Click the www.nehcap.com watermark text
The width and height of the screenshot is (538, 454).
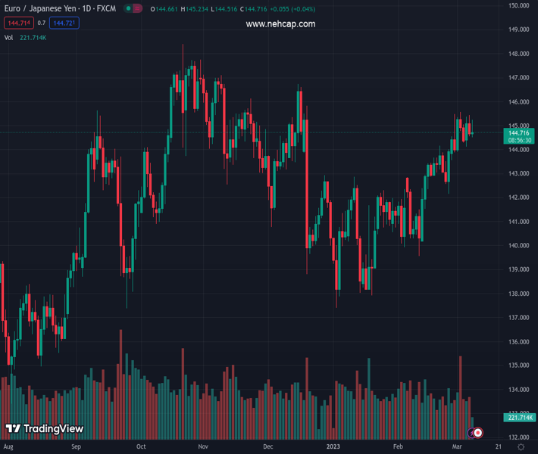[280, 24]
